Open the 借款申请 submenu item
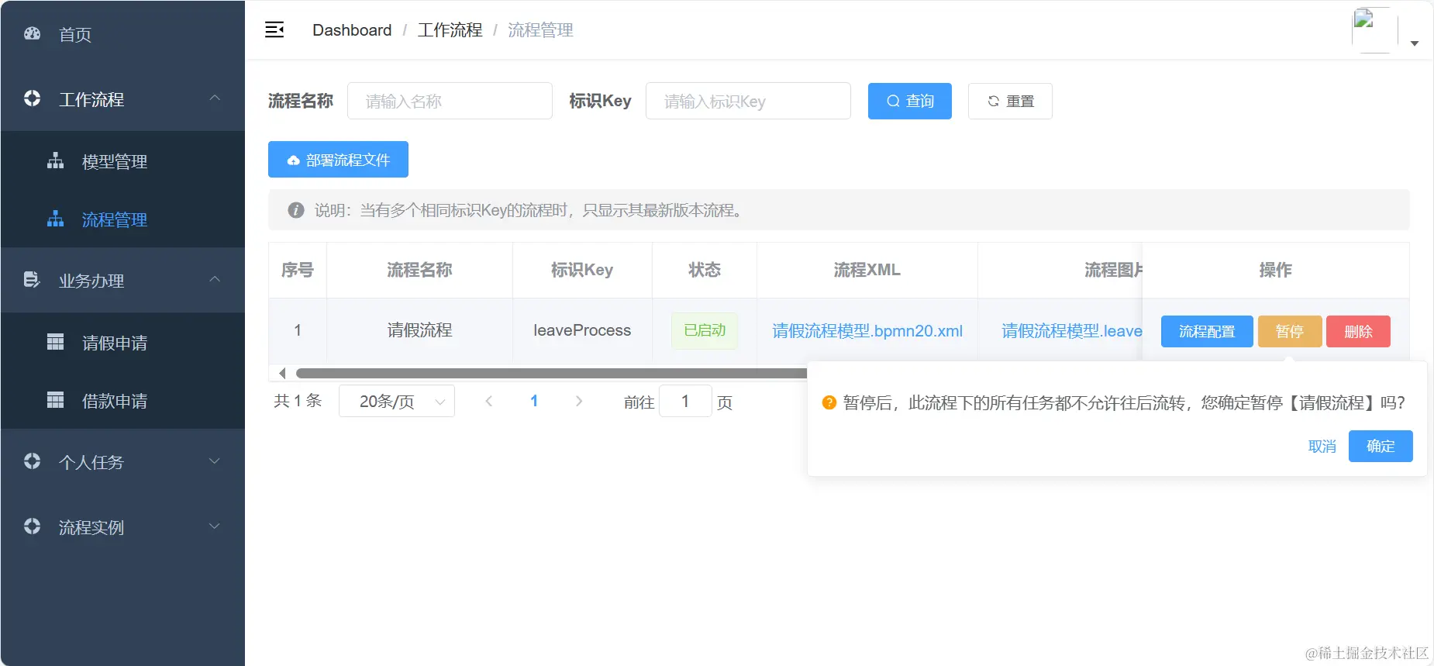 click(x=122, y=401)
